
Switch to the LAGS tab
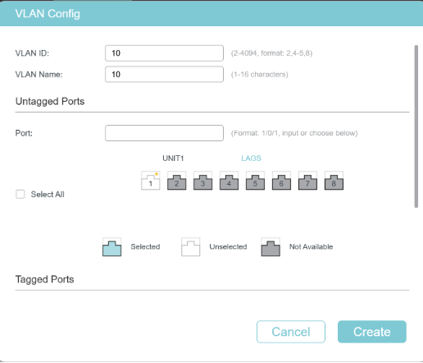coord(251,159)
